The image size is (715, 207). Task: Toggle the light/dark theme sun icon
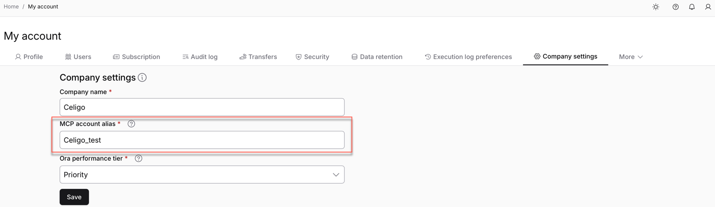point(655,7)
